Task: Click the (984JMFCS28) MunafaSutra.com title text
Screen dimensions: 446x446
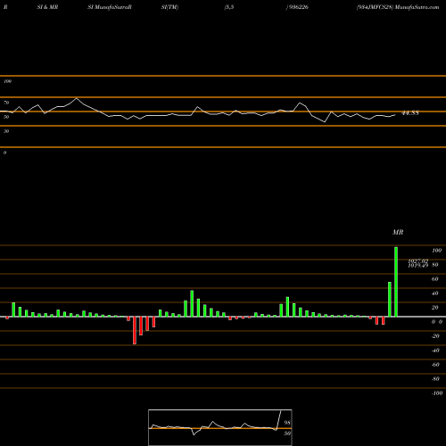Action: click(x=398, y=7)
